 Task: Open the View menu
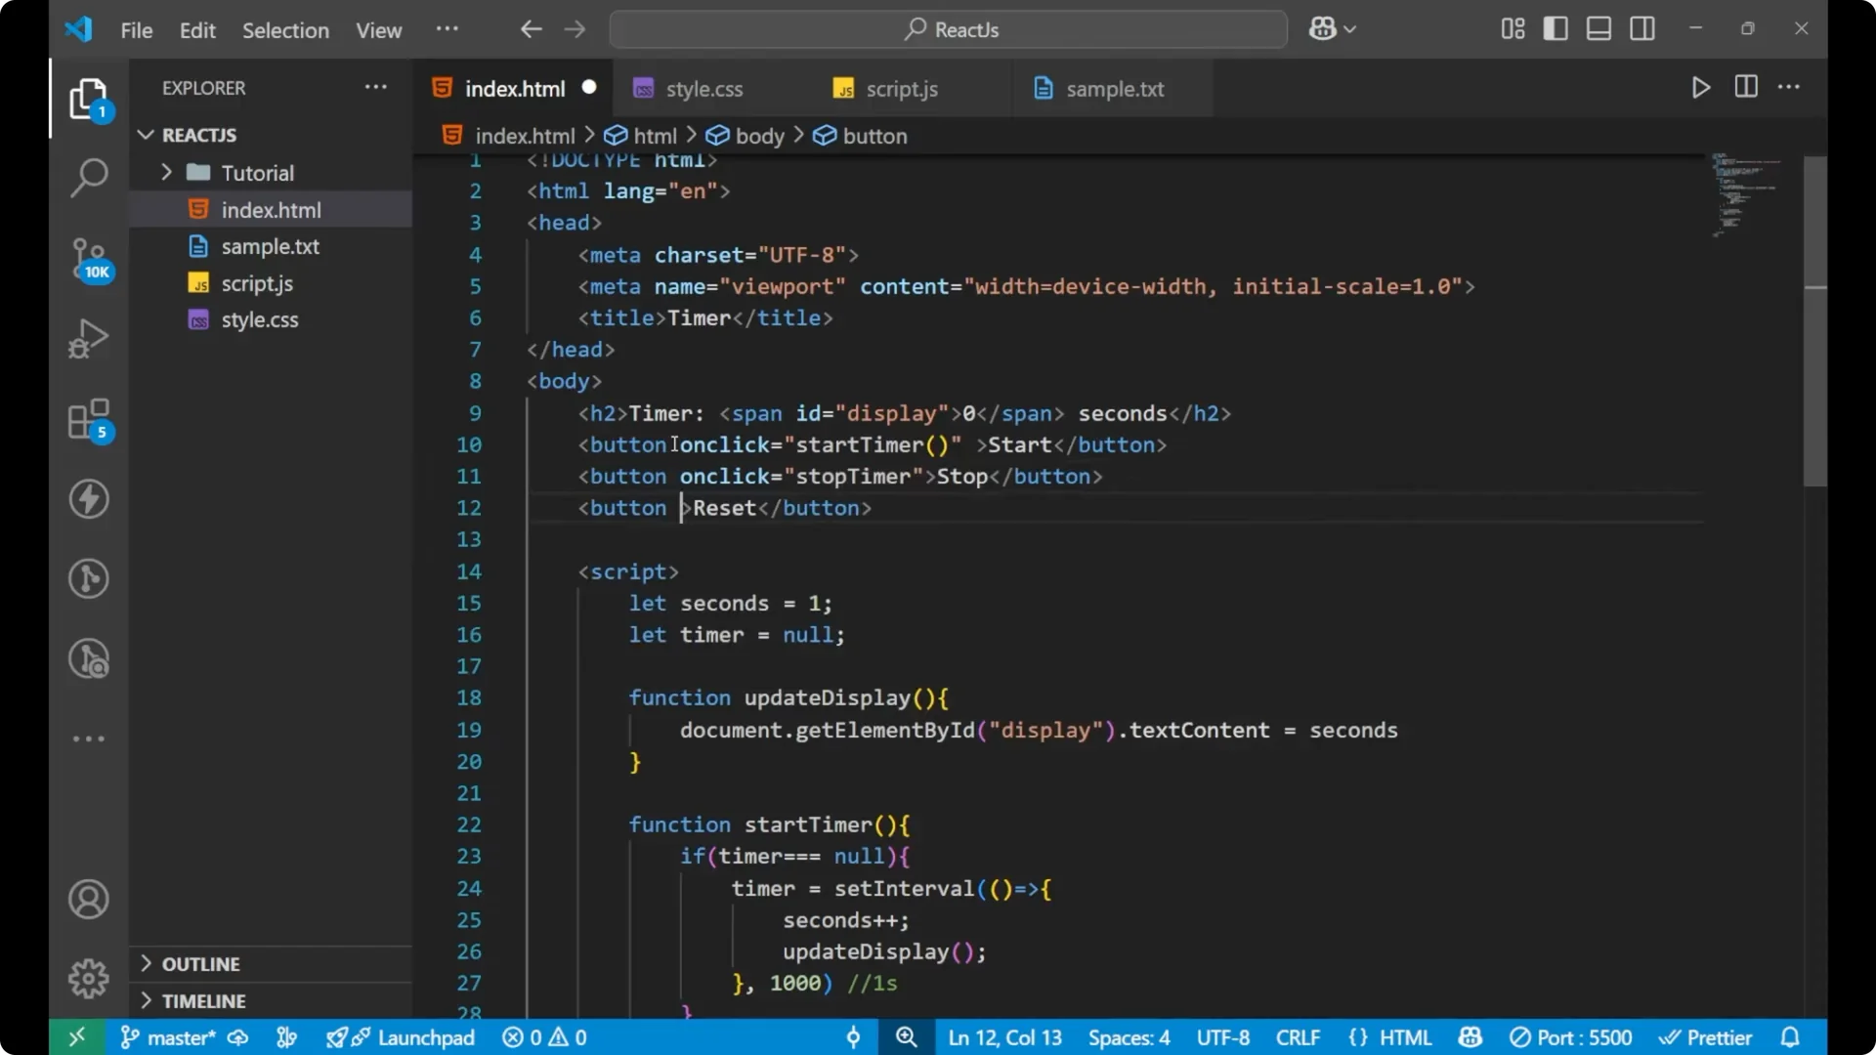pos(378,30)
